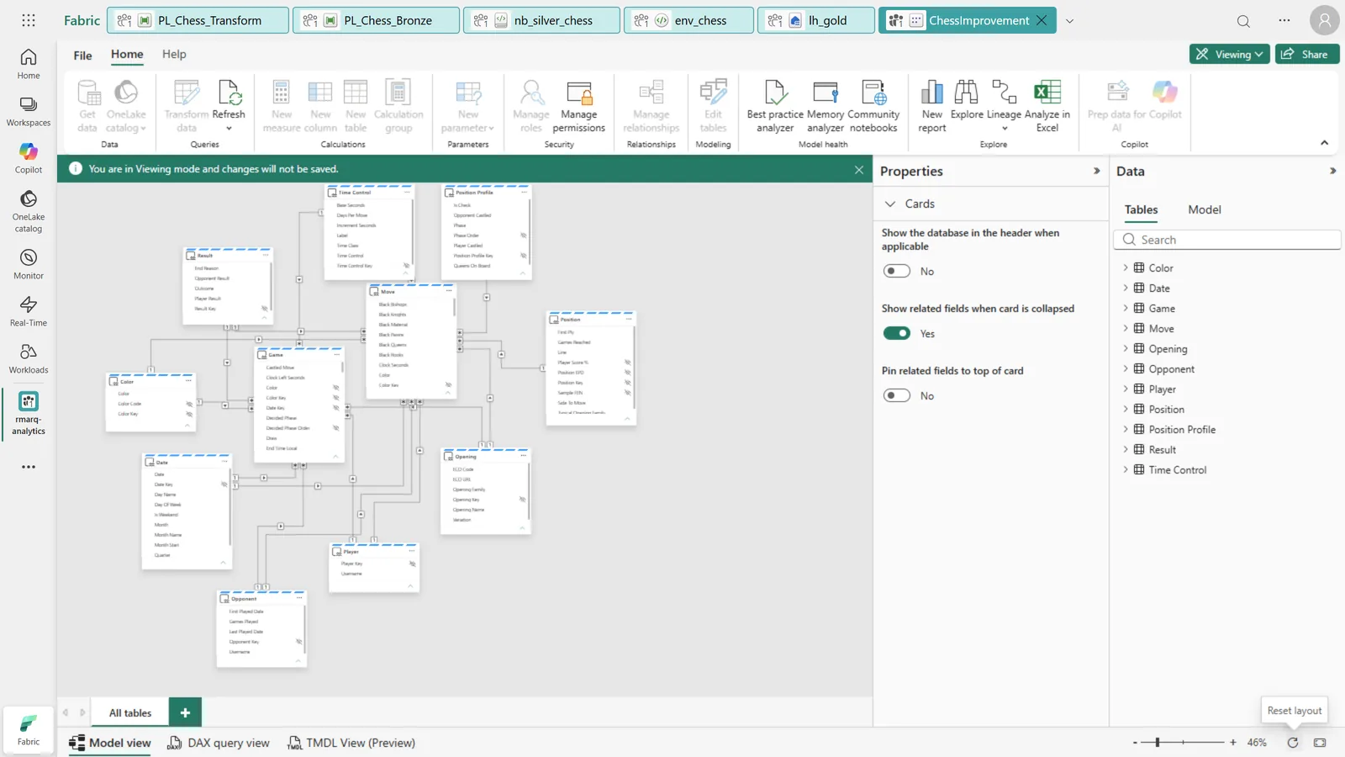Open Copilot from the left sidebar
The image size is (1345, 757).
(28, 158)
